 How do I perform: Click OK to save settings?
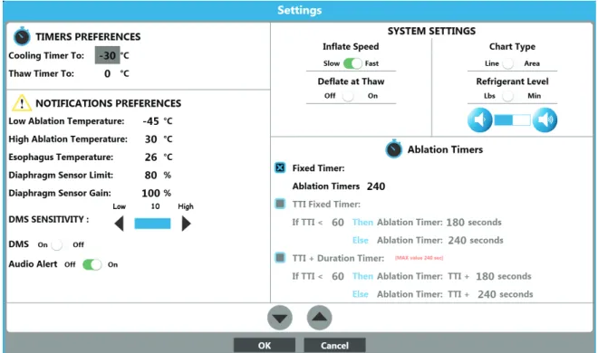(265, 346)
